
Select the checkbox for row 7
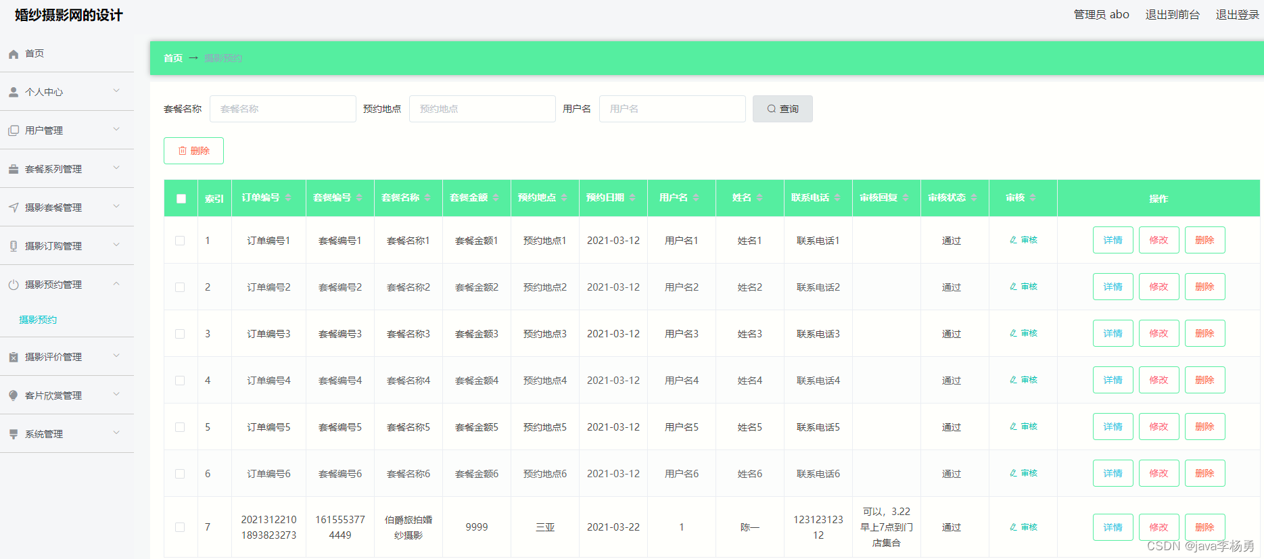[x=180, y=527]
